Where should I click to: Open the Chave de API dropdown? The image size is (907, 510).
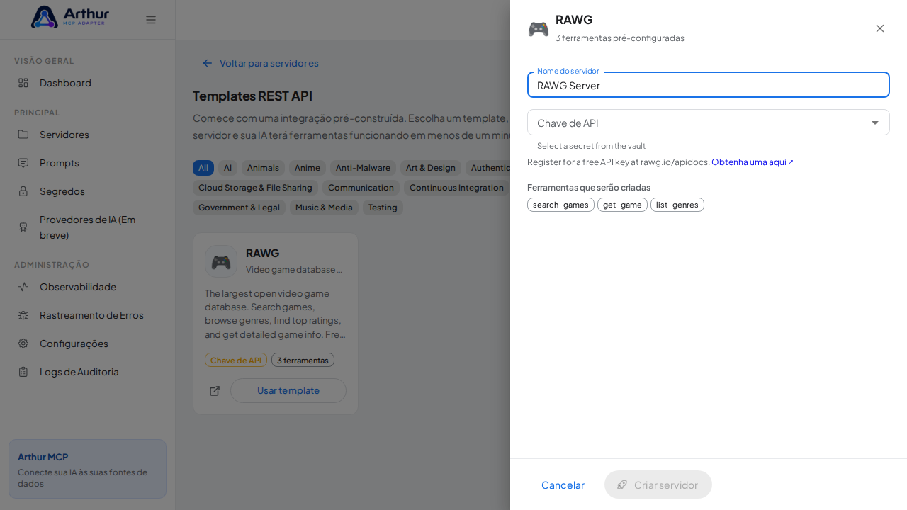coord(709,123)
